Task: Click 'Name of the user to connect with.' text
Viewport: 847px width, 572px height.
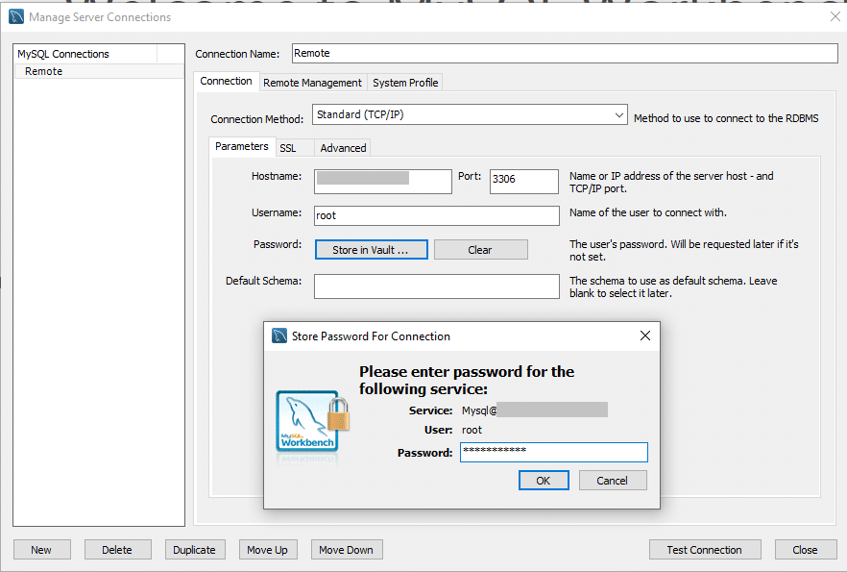Action: pyautogui.click(x=647, y=212)
